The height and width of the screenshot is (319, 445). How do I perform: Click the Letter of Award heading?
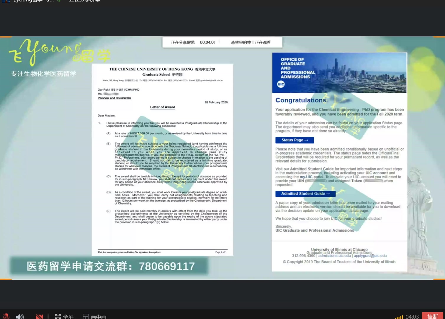pos(163,107)
